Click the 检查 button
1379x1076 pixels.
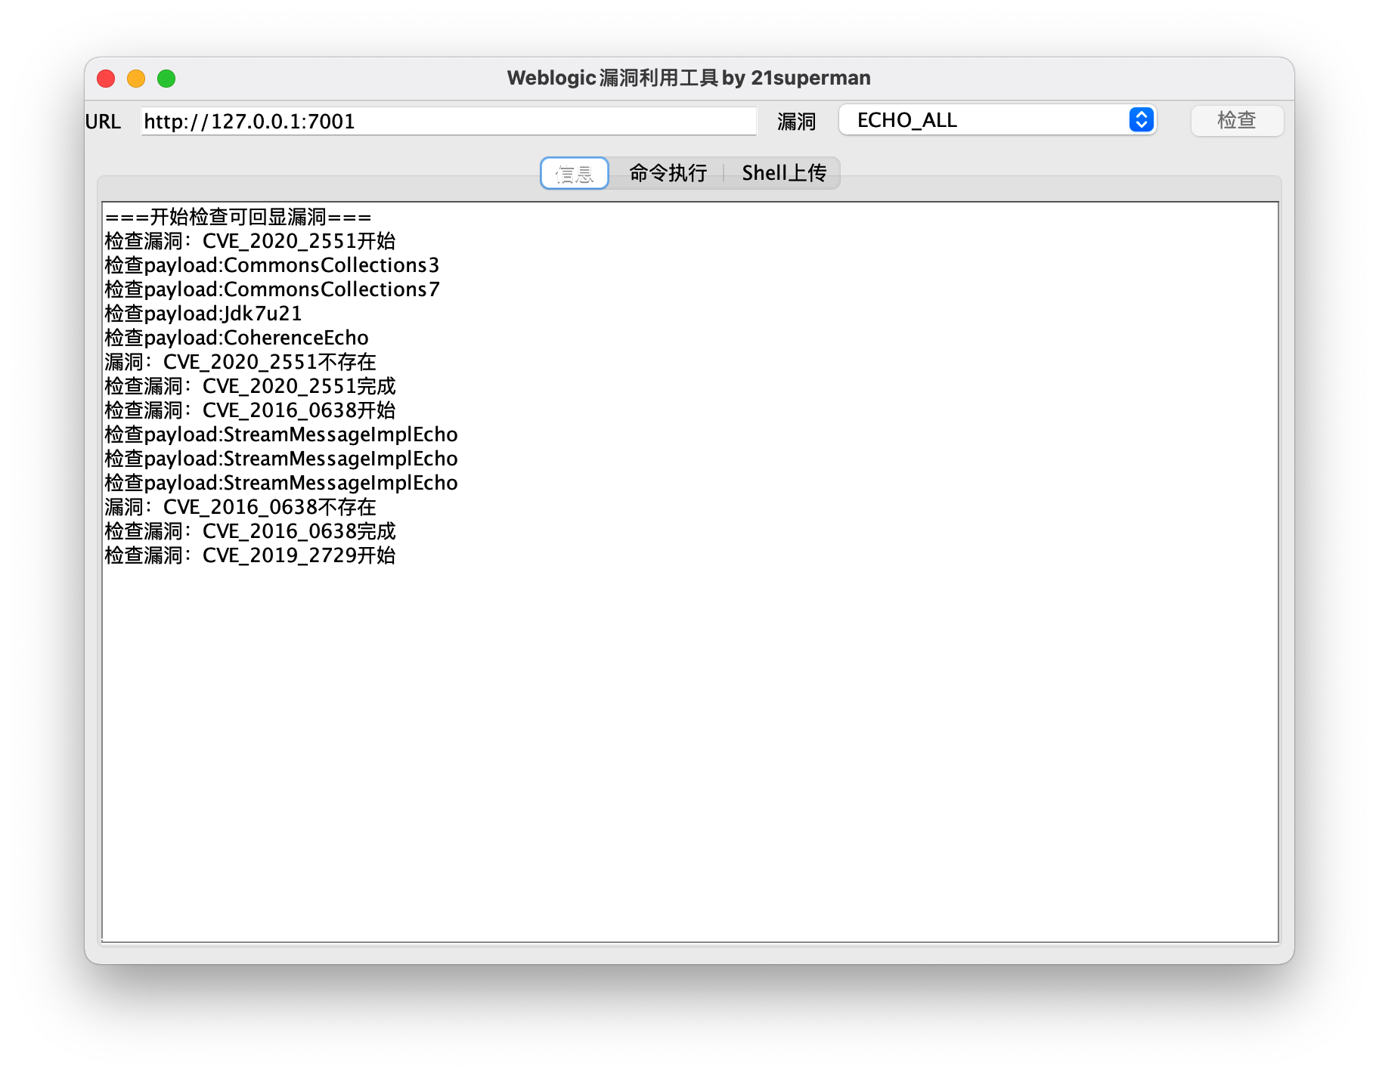click(x=1237, y=120)
